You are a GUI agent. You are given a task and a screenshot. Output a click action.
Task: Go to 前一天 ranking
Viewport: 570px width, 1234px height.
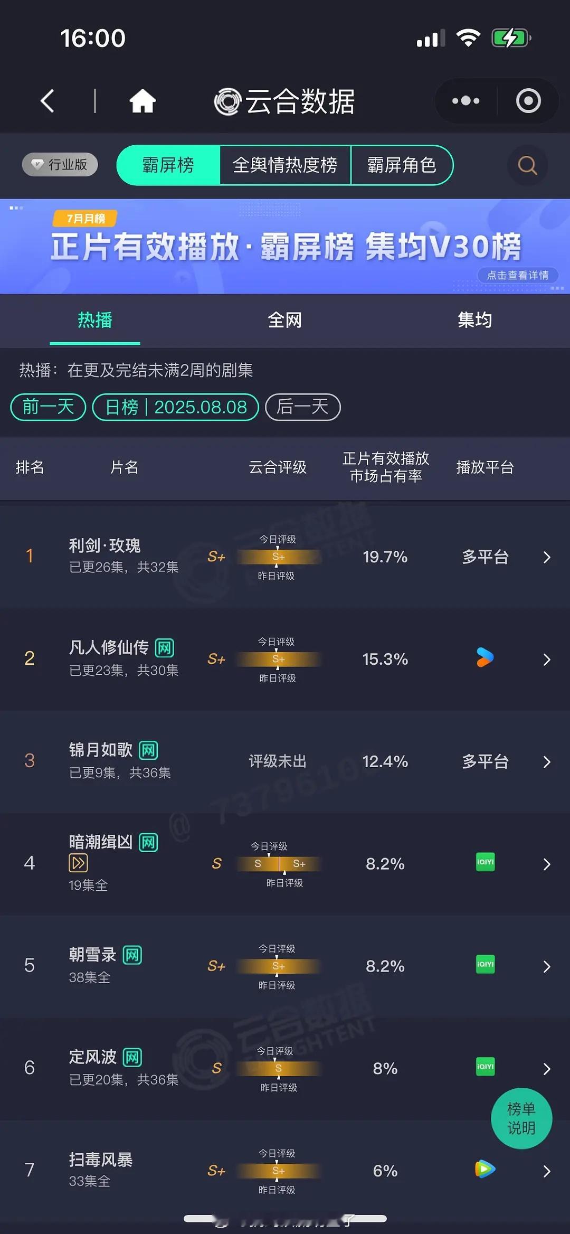48,407
